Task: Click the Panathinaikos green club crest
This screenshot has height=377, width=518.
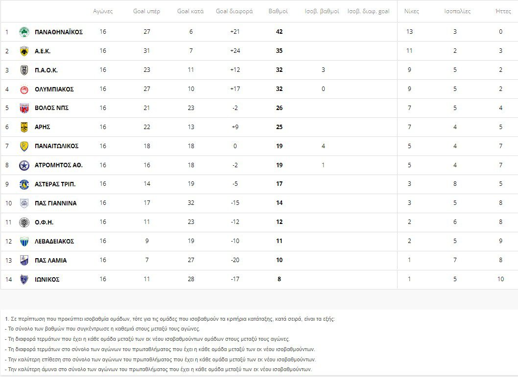Action: click(x=24, y=32)
